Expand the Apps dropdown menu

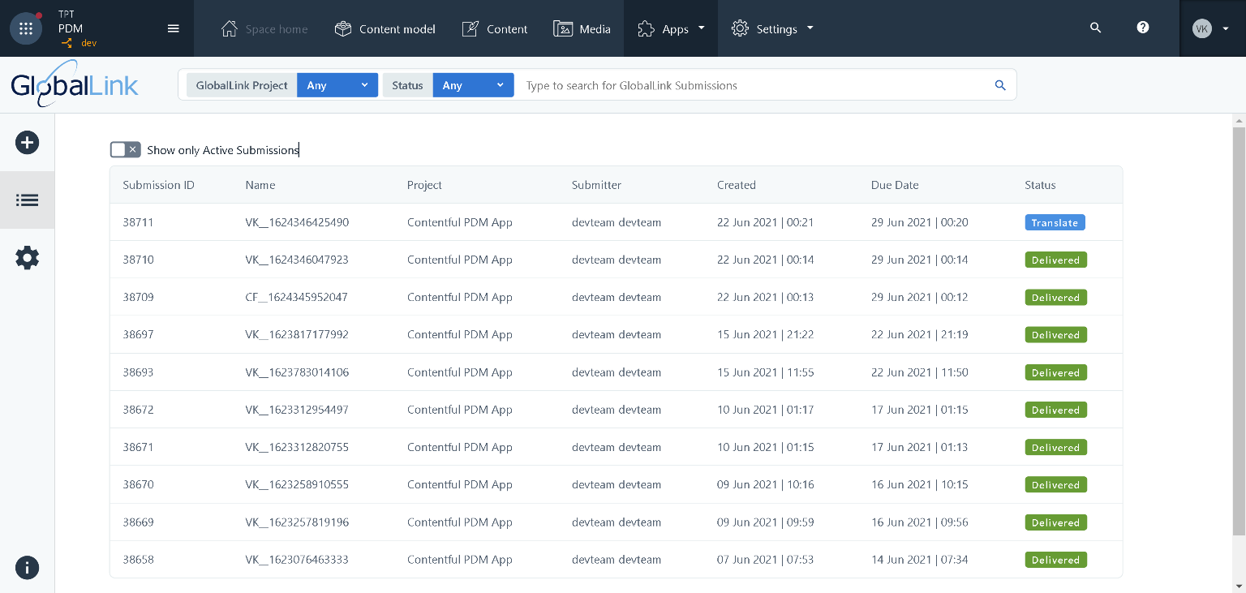click(x=671, y=29)
